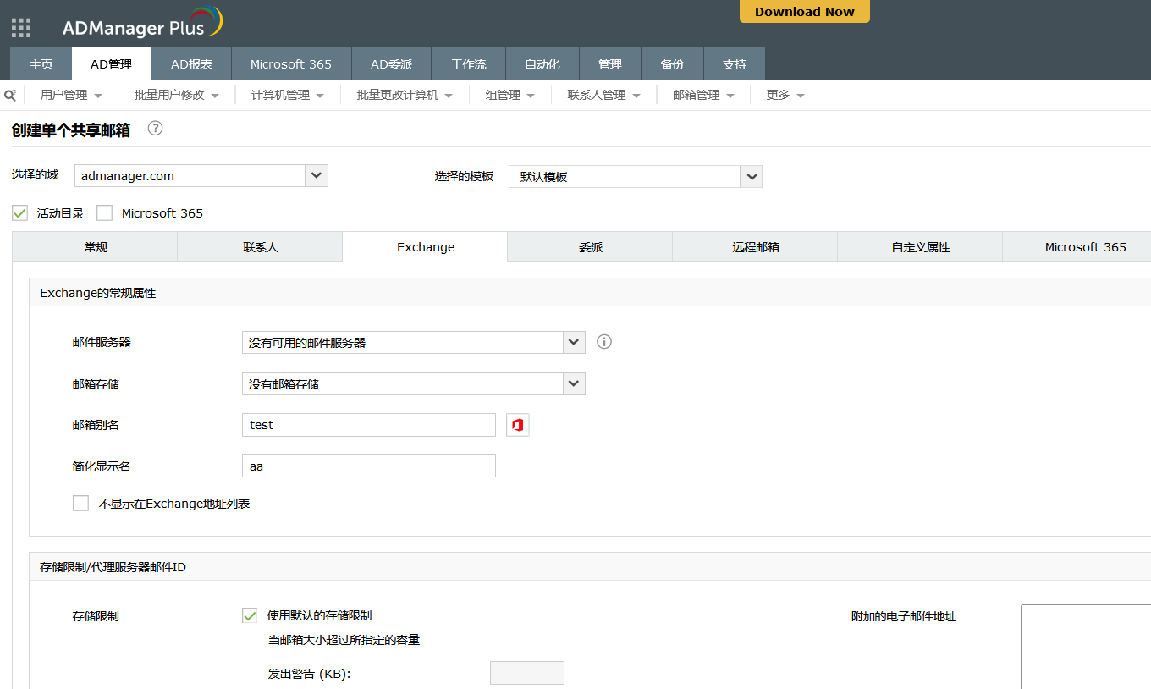Click the 附加的电子邮件地址 text box

[x=1085, y=646]
